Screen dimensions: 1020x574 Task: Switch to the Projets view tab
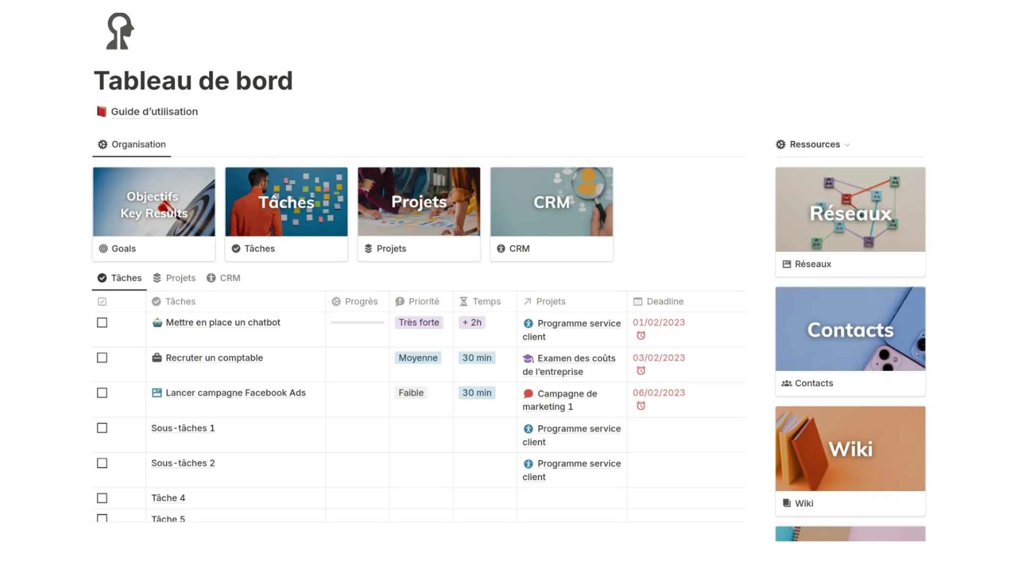174,278
